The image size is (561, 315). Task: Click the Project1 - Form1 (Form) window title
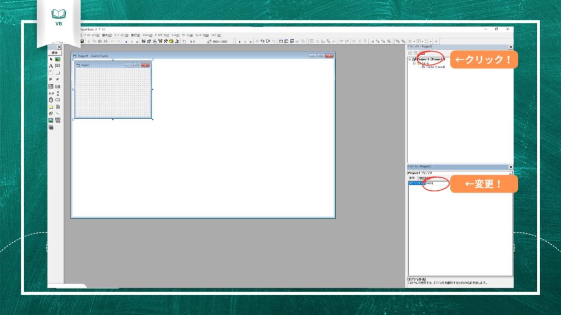93,56
